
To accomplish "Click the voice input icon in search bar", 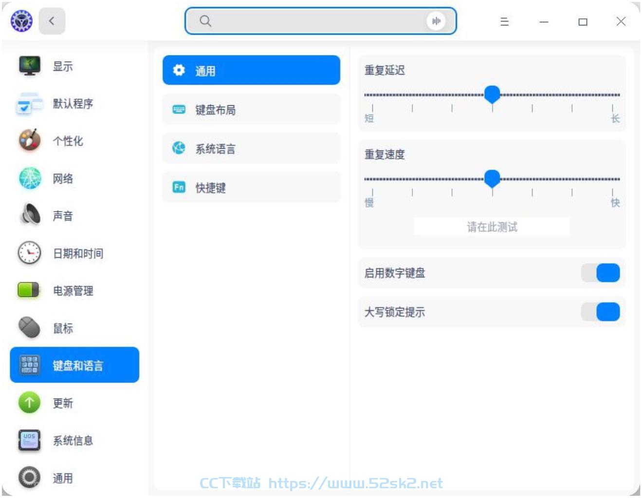I will 436,21.
